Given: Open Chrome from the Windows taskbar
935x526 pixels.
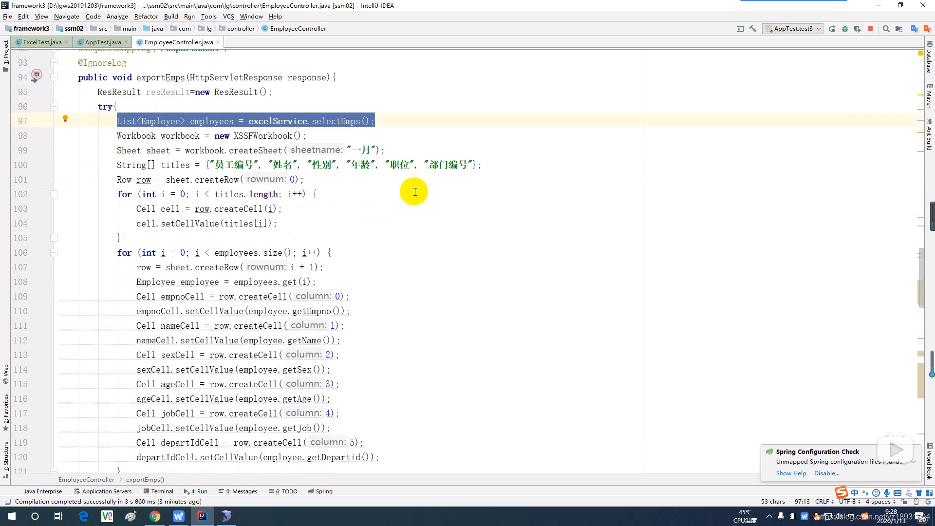Looking at the screenshot, I should click(x=155, y=516).
